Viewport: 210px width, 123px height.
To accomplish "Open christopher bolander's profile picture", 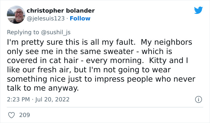I will (15, 14).
